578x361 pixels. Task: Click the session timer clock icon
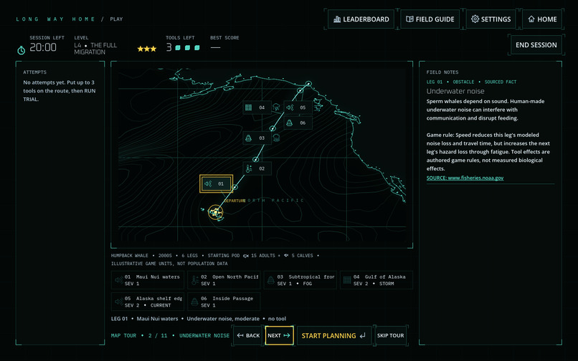click(x=22, y=50)
